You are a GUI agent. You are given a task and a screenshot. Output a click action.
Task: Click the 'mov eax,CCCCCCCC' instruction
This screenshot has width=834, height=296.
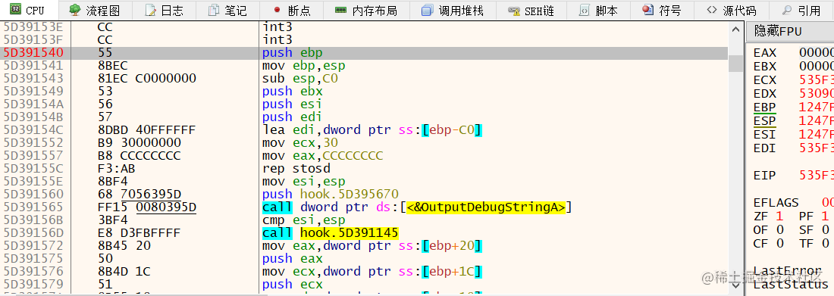[323, 156]
